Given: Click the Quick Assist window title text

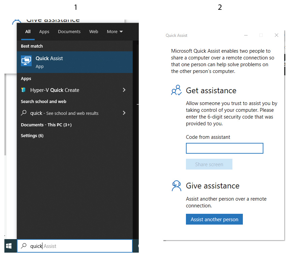Looking at the screenshot, I should 176,35.
